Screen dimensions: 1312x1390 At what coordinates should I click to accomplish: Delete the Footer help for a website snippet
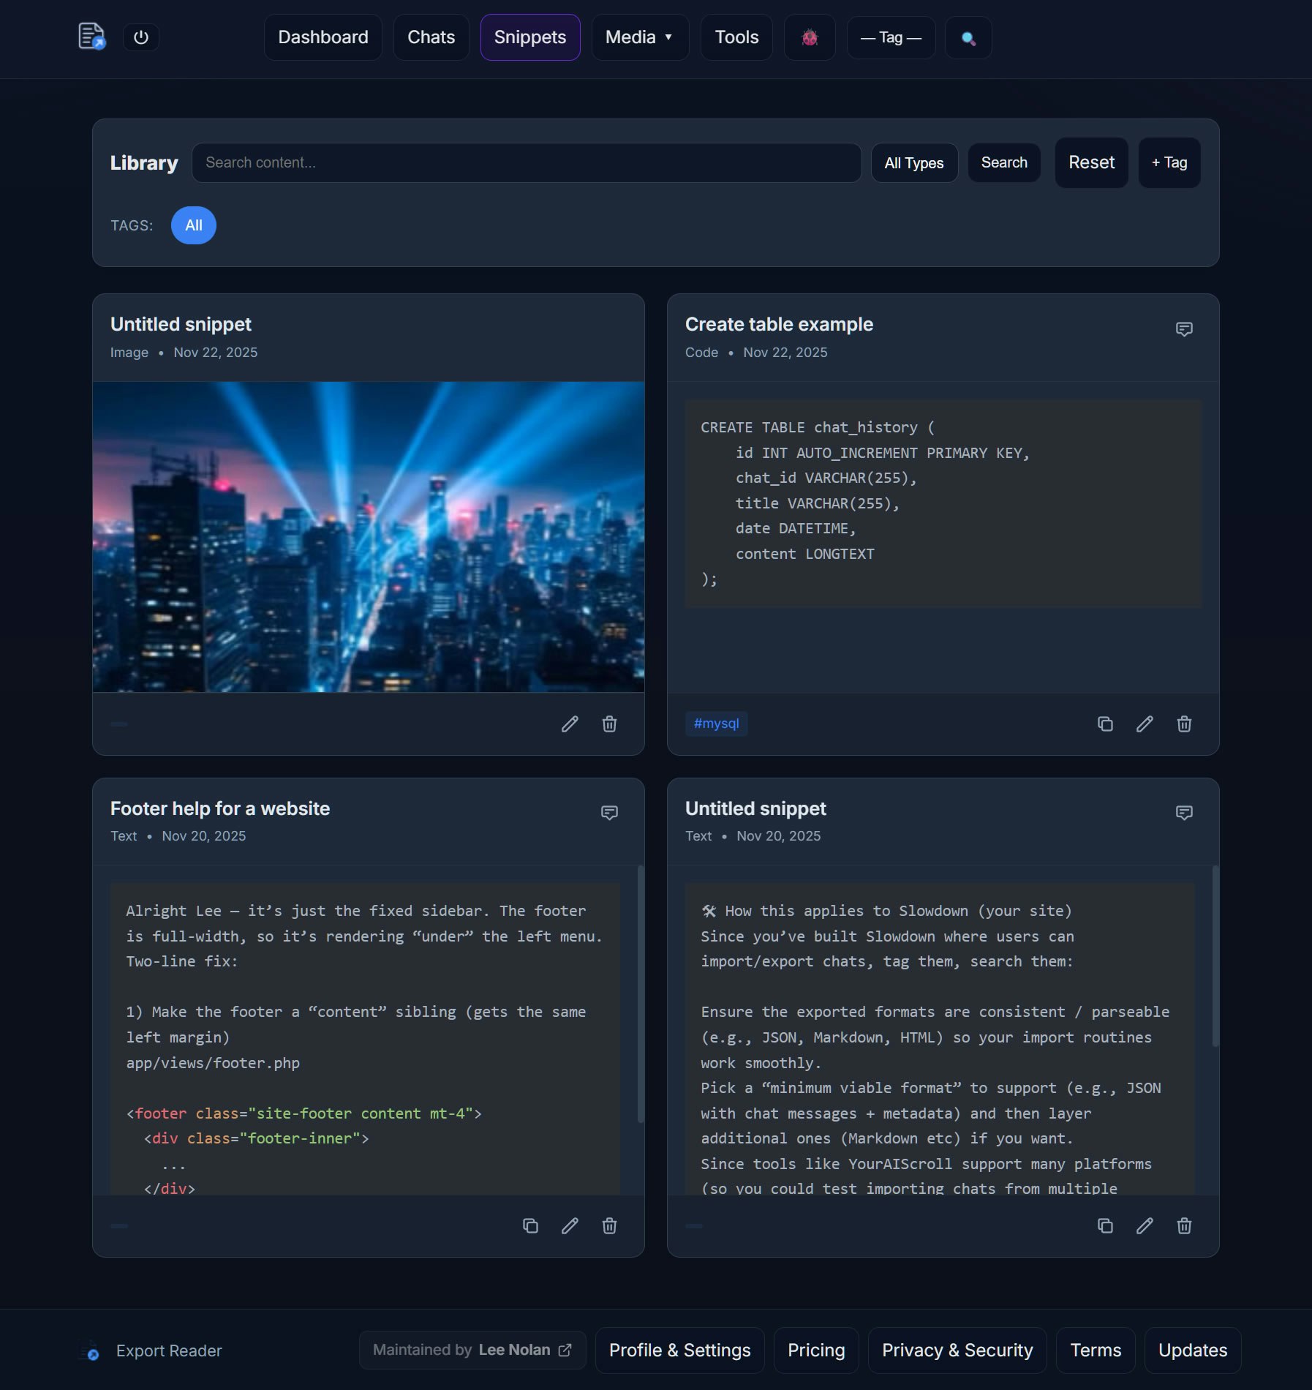point(610,1225)
